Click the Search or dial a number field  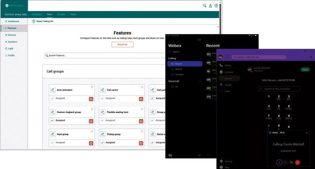pos(279,89)
